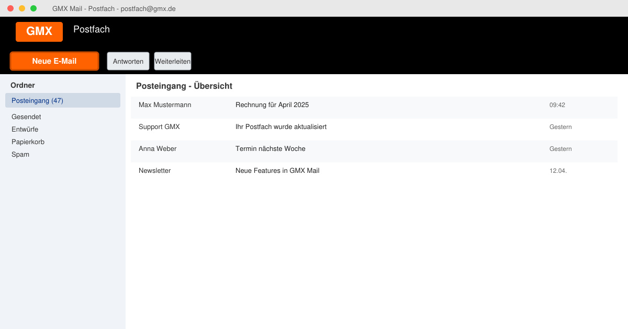Select sender Newsletter
The image size is (628, 329).
point(155,171)
